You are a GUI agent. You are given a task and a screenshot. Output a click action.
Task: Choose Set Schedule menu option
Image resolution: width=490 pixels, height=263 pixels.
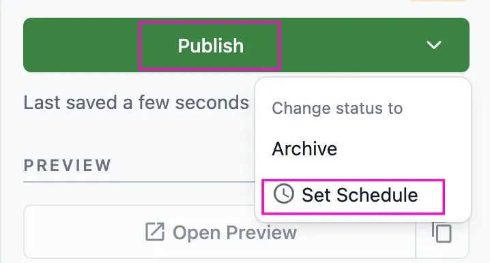coord(353,196)
